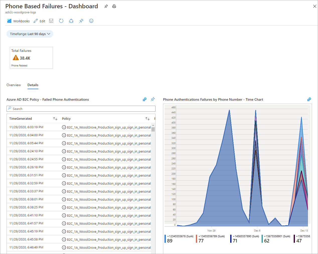Open Log Analytics query icon above table
This screenshot has width=318, height=254.
[145, 99]
